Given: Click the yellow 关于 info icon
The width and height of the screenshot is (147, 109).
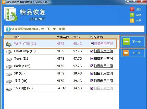Looking at the screenshot, I should [x=132, y=20].
